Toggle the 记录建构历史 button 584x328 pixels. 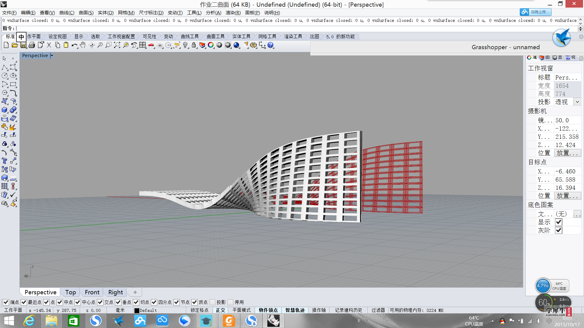(349, 310)
